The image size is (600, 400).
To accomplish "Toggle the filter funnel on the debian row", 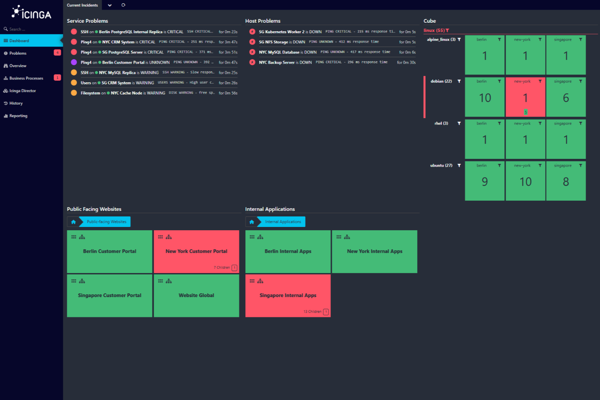I will tap(459, 81).
